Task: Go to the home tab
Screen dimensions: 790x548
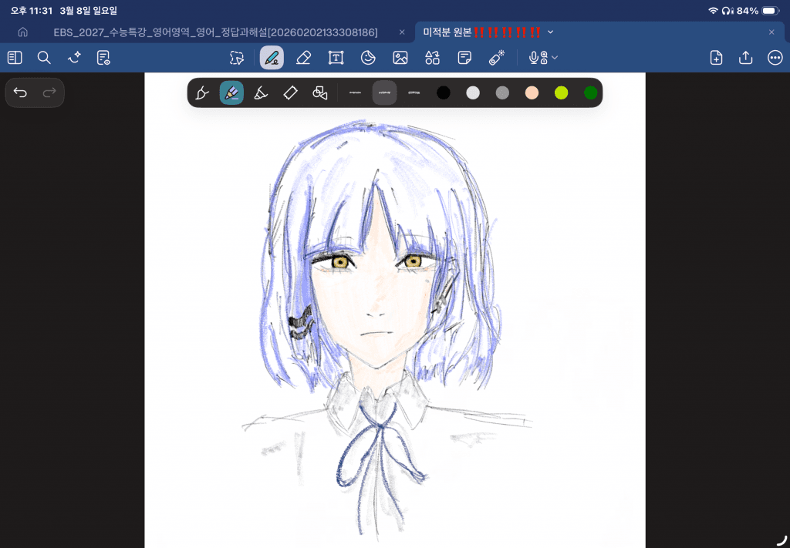Action: coord(23,32)
